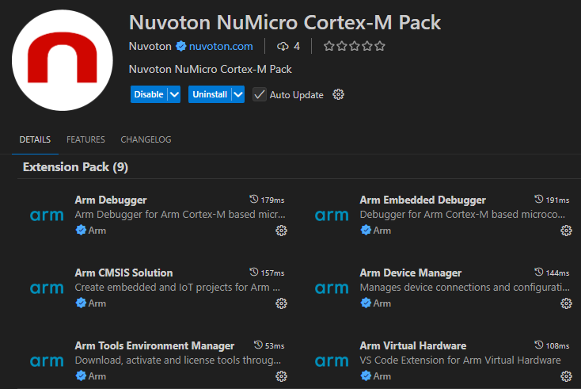Image resolution: width=581 pixels, height=389 pixels.
Task: Click the five-star rating
Action: pos(355,47)
